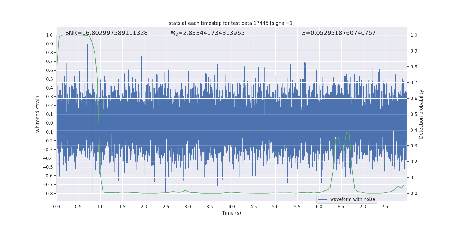Click the 6.0 tick on the Time axis
The image size is (452, 226).
coord(319,207)
